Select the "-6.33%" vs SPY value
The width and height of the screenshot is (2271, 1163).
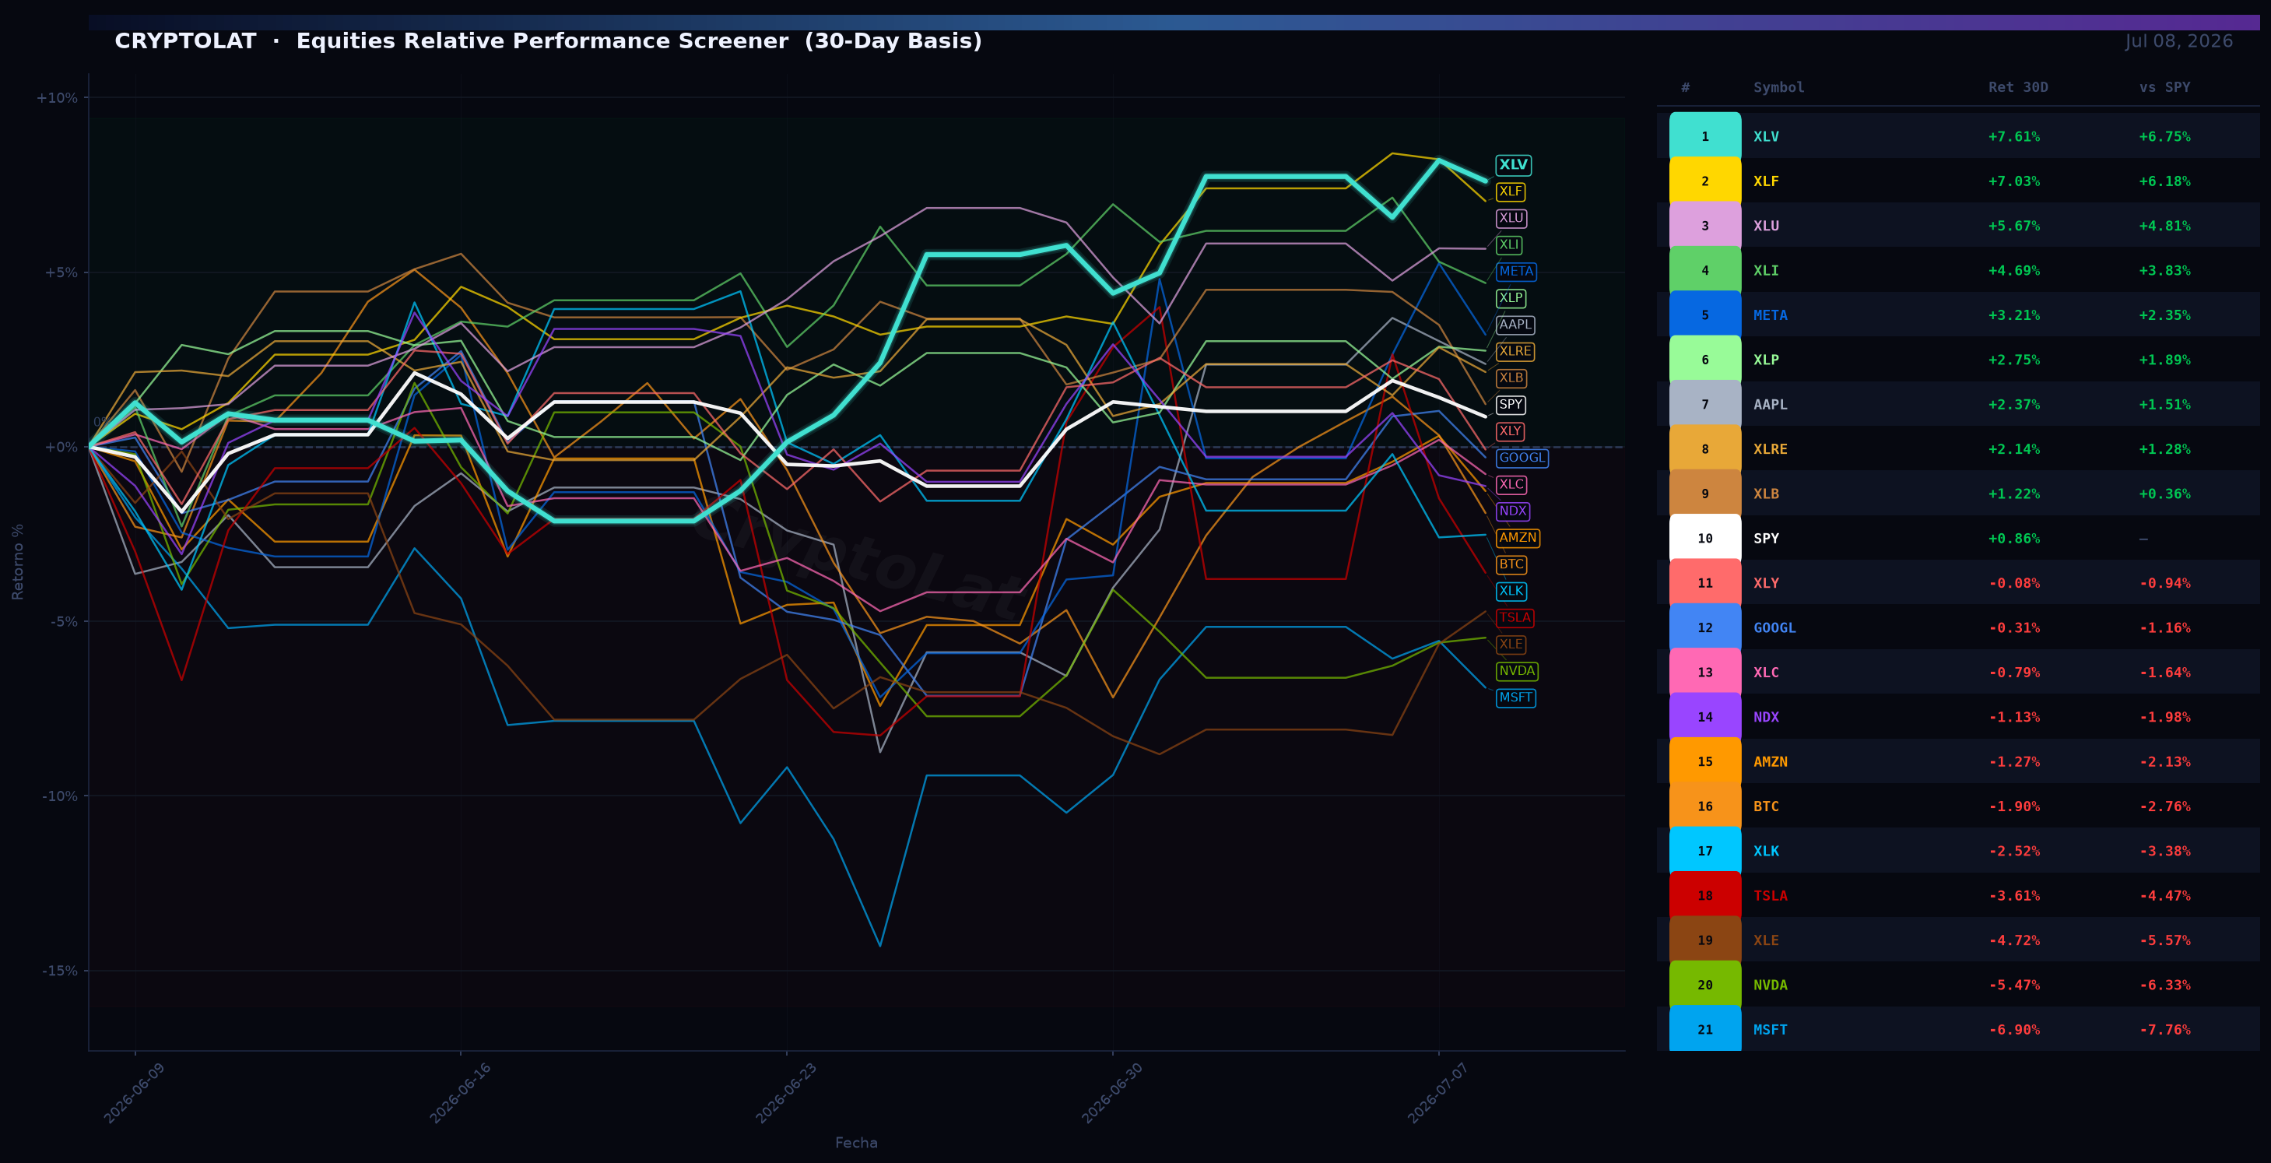tap(2164, 985)
